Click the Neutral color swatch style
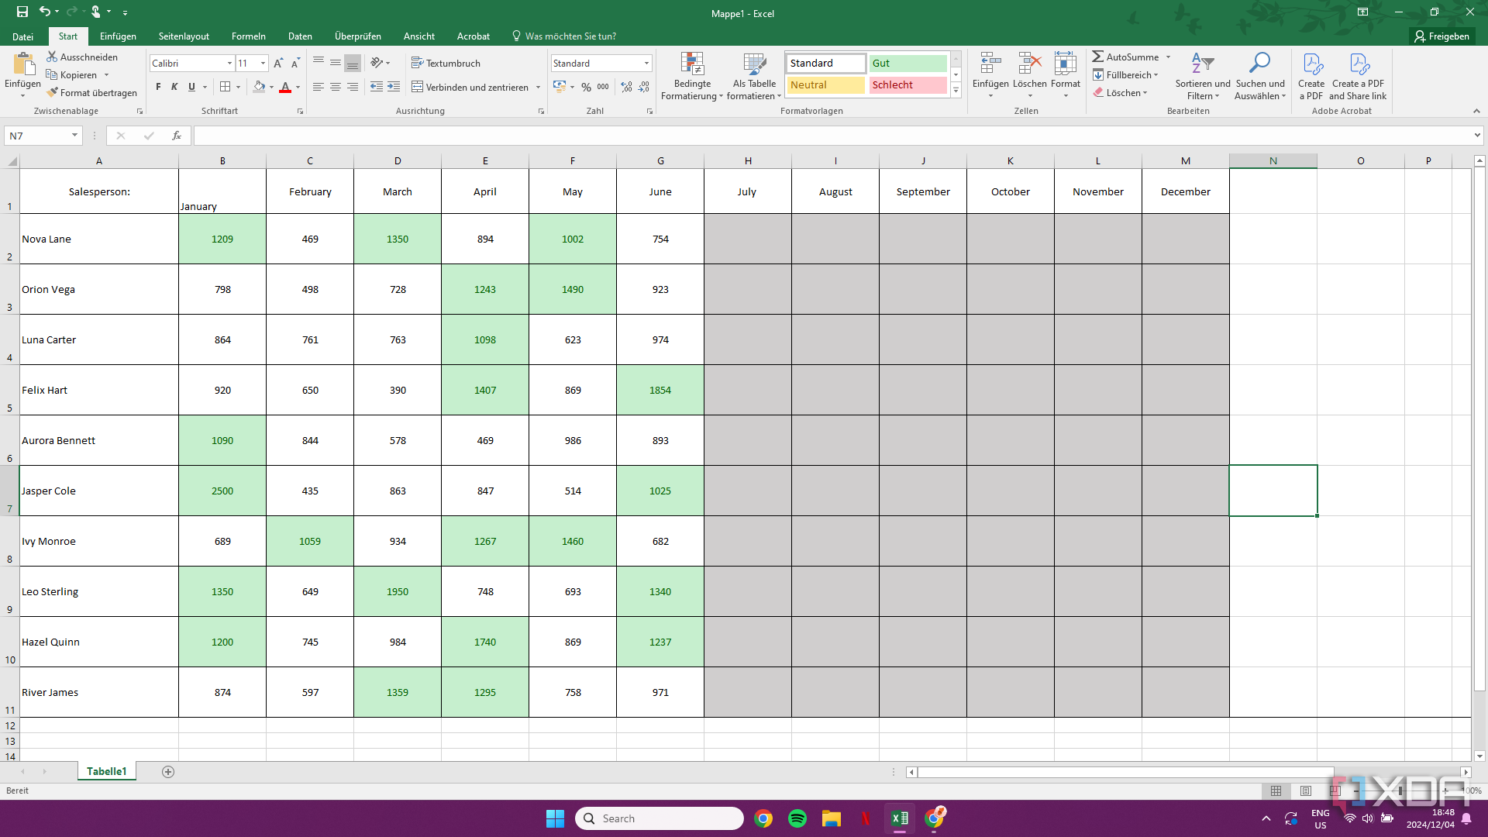This screenshot has width=1488, height=837. pos(827,84)
